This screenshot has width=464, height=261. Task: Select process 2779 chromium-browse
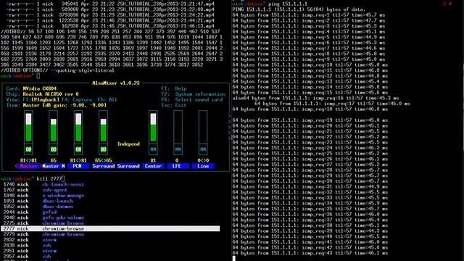coord(43,234)
